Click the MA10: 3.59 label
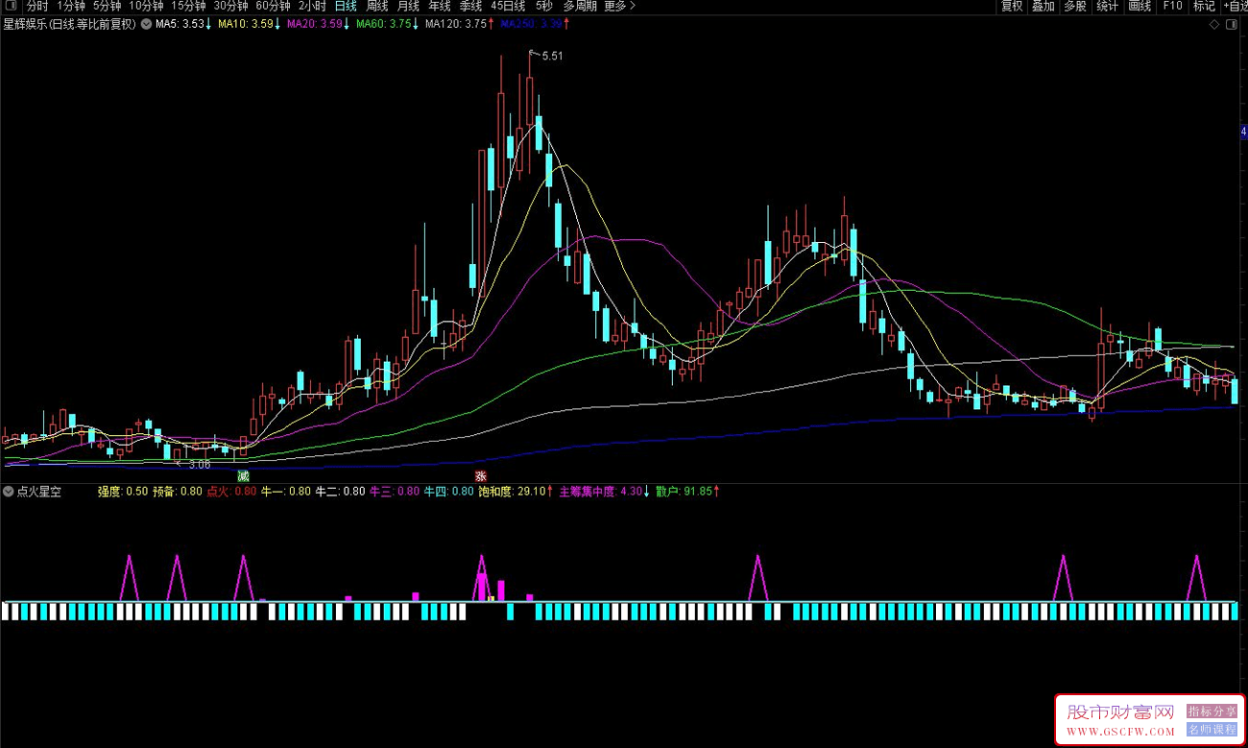1248x748 pixels. pyautogui.click(x=245, y=25)
